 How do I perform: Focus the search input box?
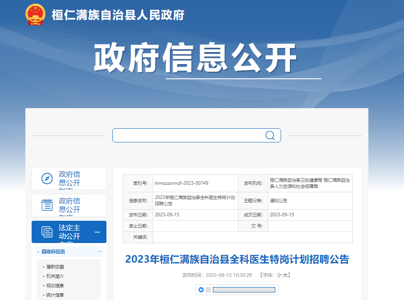click(187, 135)
